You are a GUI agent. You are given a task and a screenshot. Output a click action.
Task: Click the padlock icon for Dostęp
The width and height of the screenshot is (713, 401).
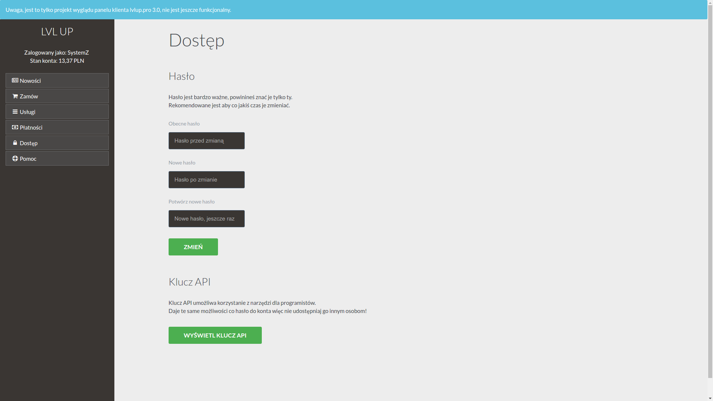tap(15, 143)
